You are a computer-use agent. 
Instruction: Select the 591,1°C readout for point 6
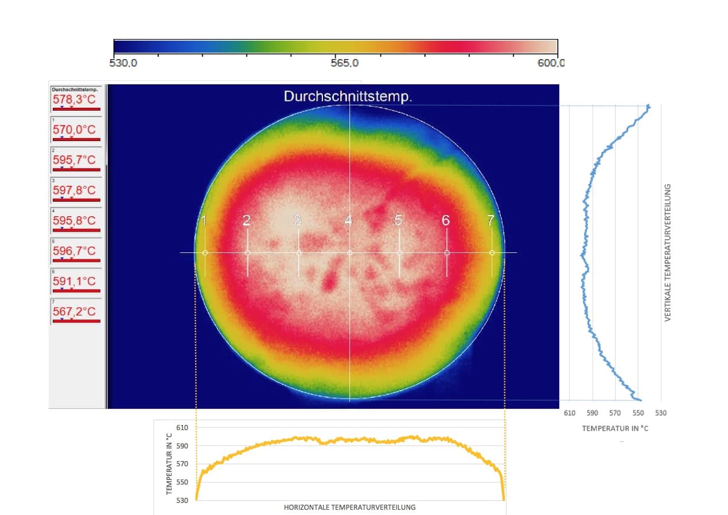pos(76,281)
